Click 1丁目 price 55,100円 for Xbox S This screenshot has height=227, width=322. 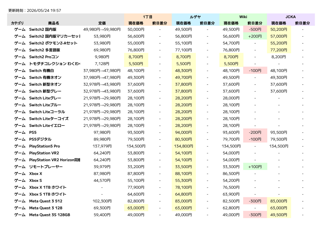click(x=136, y=181)
